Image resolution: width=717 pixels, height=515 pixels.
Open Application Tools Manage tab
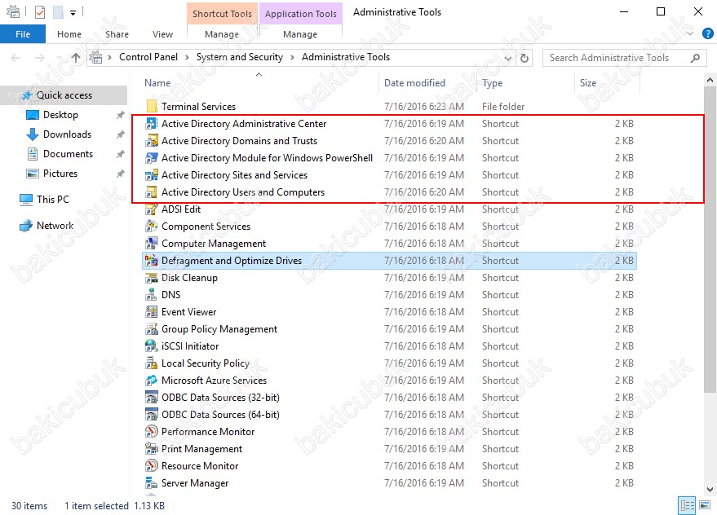coord(300,34)
